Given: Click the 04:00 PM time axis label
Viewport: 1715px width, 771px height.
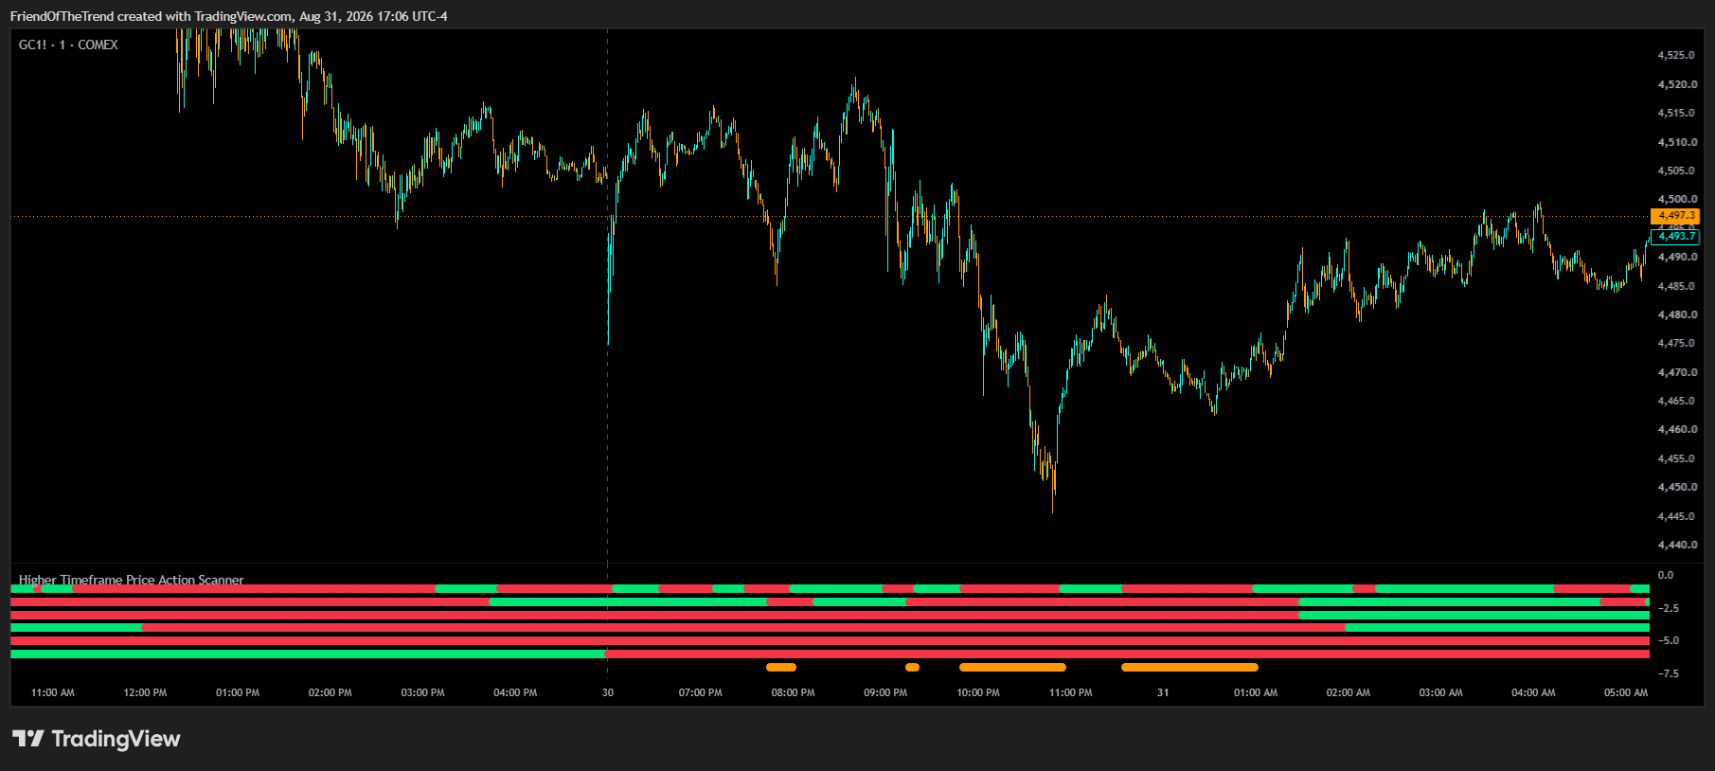Looking at the screenshot, I should (515, 692).
